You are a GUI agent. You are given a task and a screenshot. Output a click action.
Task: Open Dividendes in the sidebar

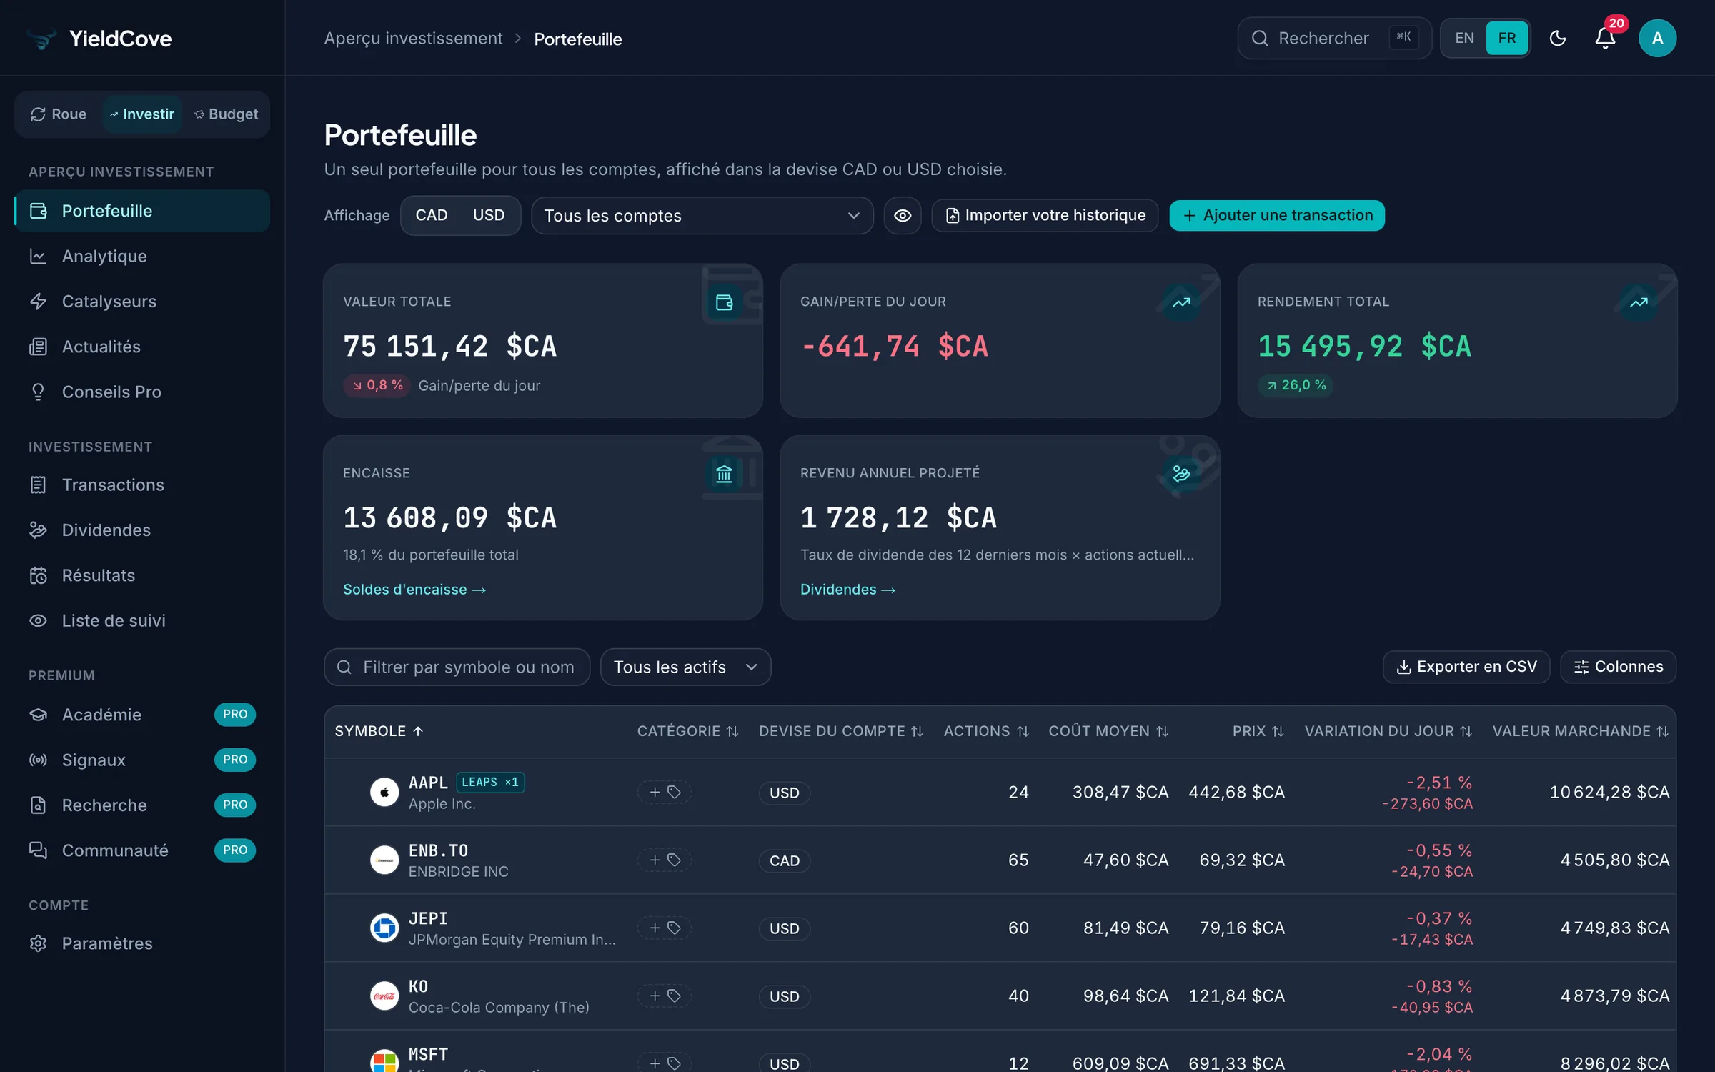[x=142, y=530]
